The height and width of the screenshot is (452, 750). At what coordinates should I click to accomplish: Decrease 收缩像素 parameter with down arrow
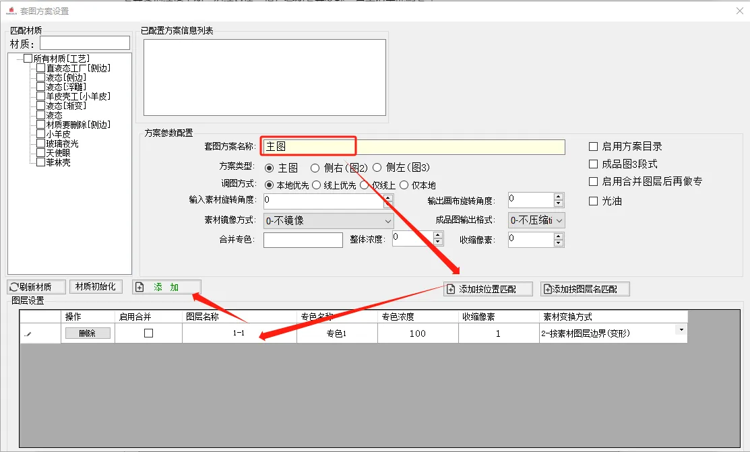click(558, 243)
